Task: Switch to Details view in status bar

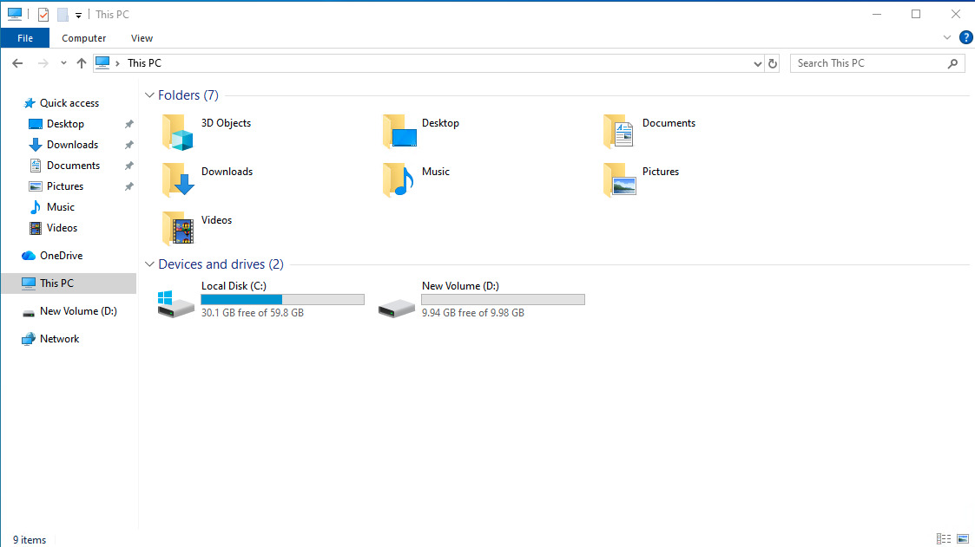Action: tap(944, 539)
